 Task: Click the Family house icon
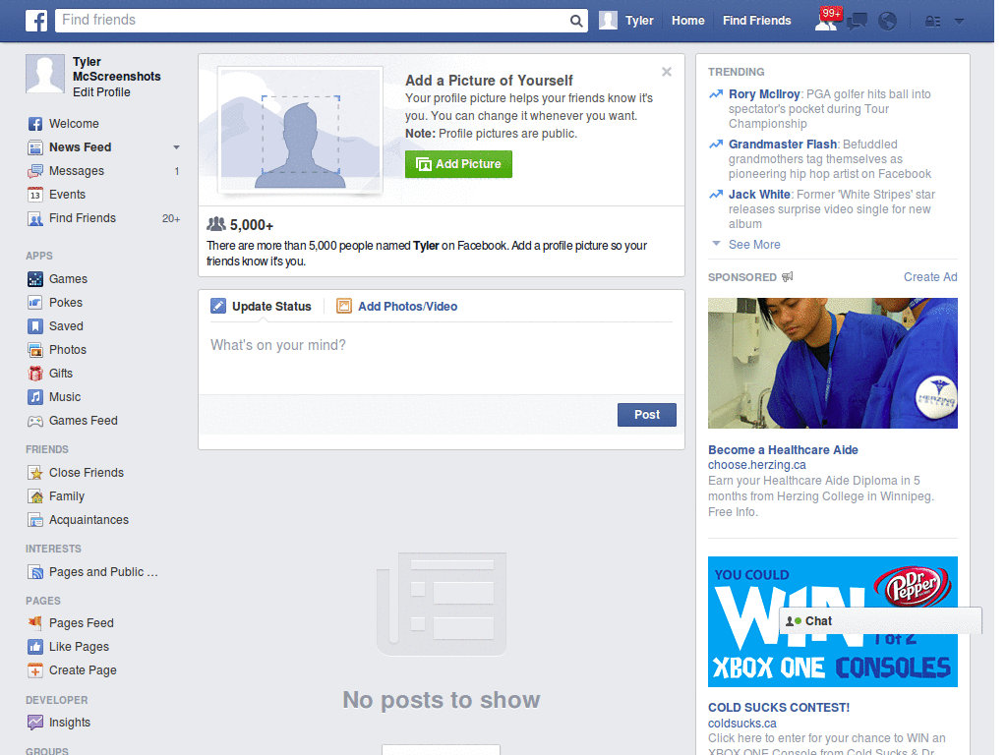pos(35,496)
